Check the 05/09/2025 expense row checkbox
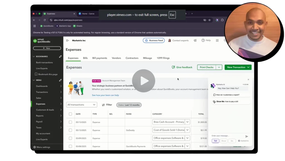The image size is (285, 161). click(70, 138)
